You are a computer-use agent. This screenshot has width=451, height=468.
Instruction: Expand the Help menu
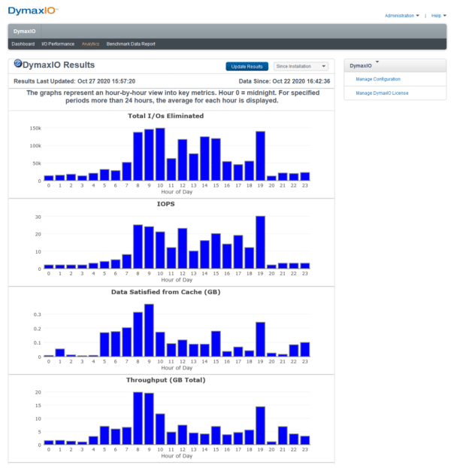coord(437,15)
